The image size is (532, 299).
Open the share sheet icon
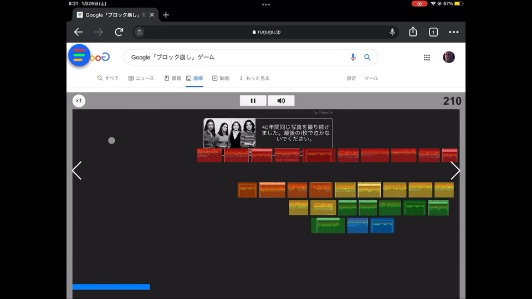point(412,32)
